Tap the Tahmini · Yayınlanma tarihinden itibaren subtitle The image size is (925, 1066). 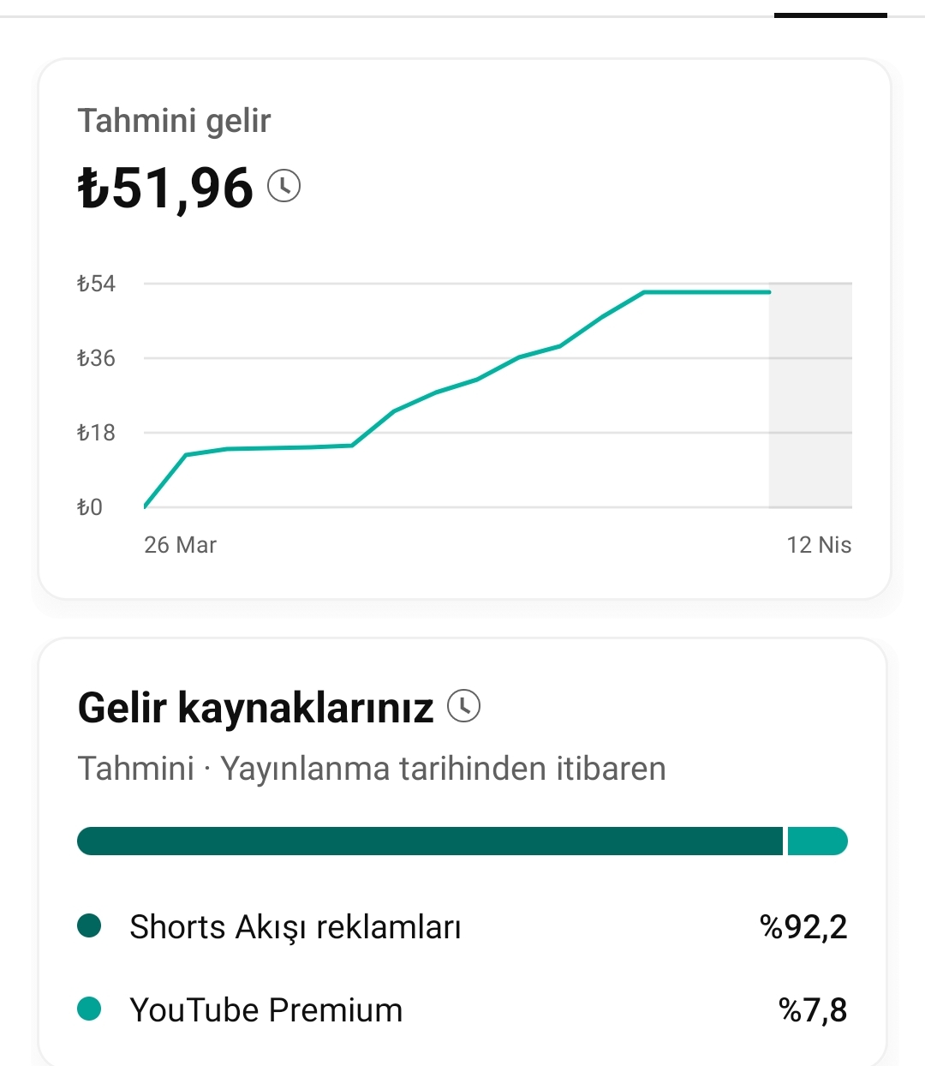click(372, 769)
